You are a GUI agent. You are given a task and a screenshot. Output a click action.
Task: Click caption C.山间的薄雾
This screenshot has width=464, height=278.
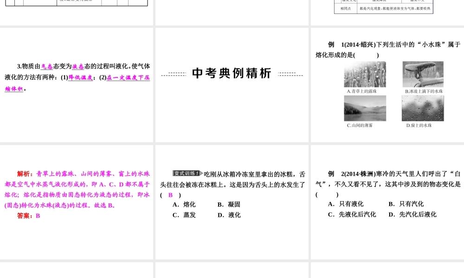tap(360, 125)
